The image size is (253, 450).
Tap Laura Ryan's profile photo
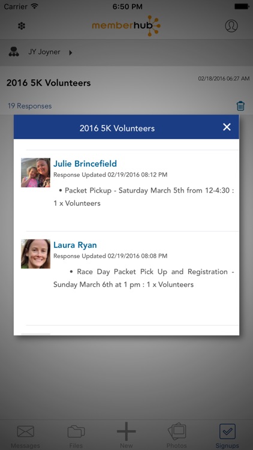35,254
